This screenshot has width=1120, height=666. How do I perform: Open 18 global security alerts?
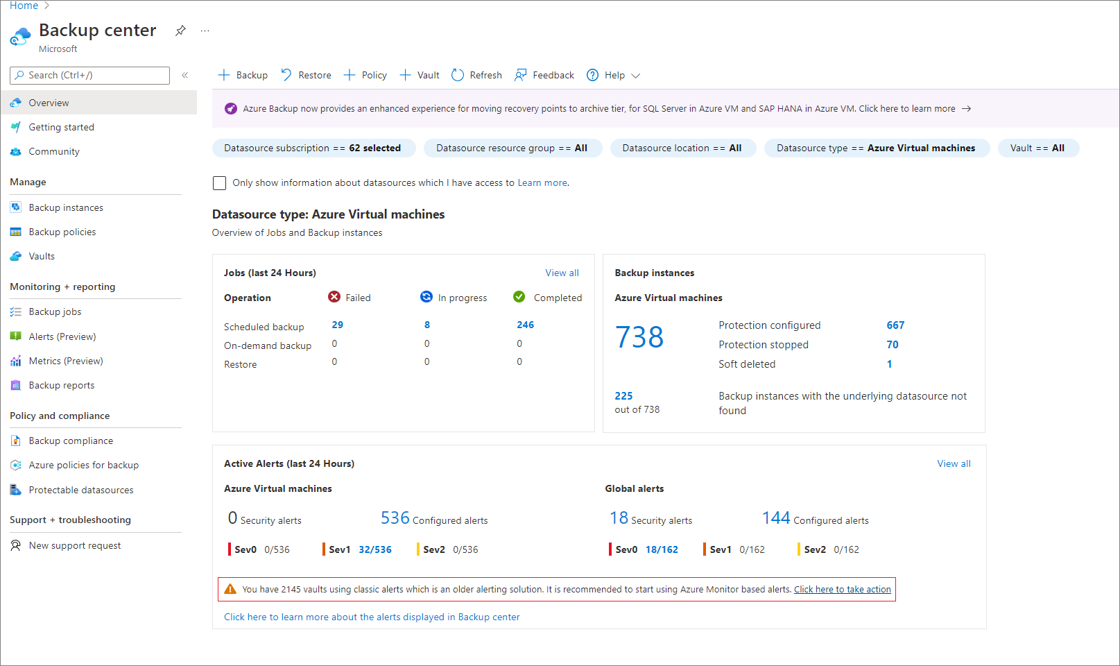pos(619,518)
